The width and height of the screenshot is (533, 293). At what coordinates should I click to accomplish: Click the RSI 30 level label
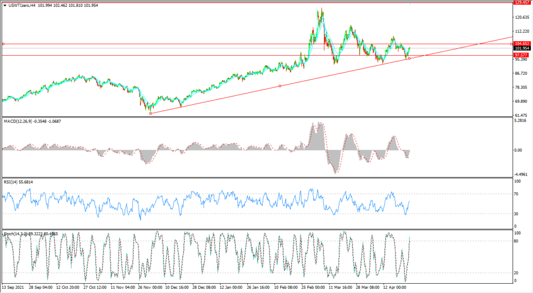tap(517, 214)
